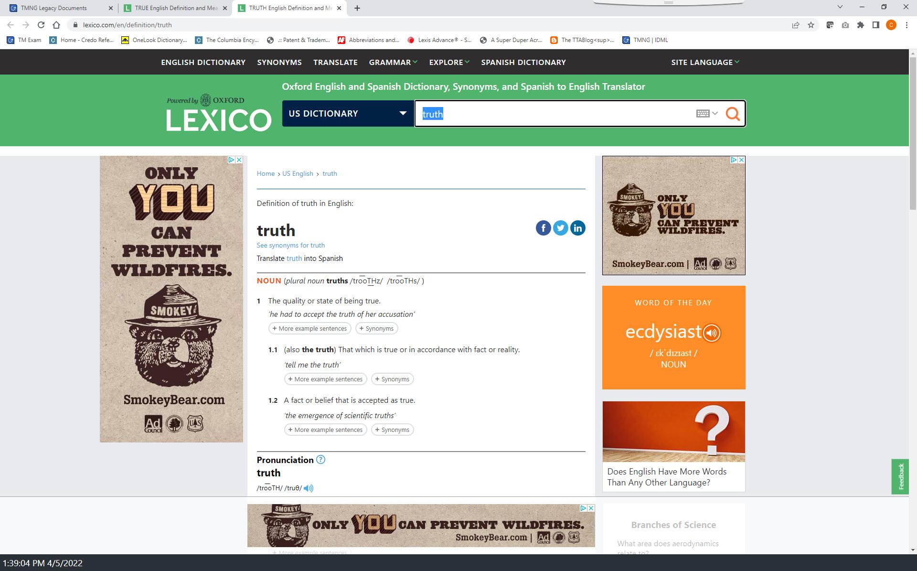Open SYNONYMS in top navigation

tap(279, 62)
